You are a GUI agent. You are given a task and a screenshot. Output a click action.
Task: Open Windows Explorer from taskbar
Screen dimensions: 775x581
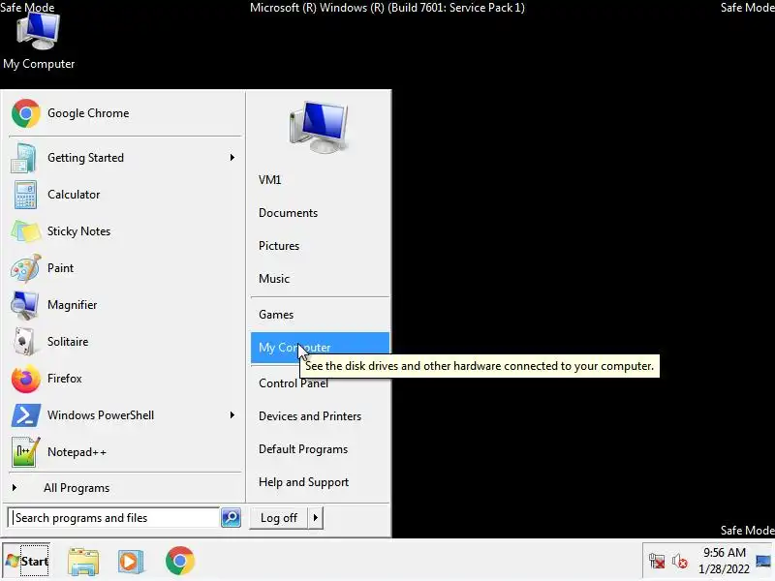click(x=83, y=562)
